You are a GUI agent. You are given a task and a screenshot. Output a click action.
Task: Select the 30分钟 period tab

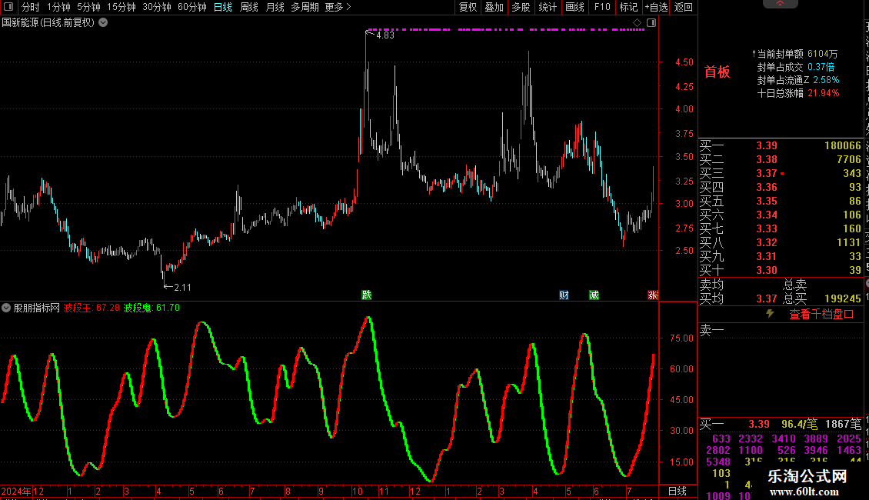(x=157, y=7)
